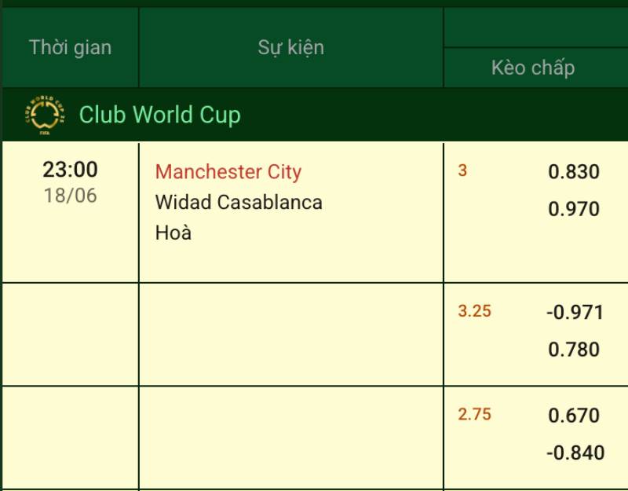Pick the 0.970 handicap odds

coord(574,209)
